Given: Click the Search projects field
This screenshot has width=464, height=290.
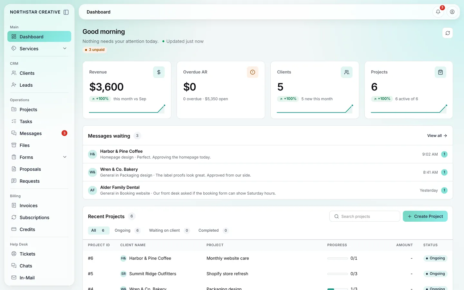Looking at the screenshot, I should 365,216.
